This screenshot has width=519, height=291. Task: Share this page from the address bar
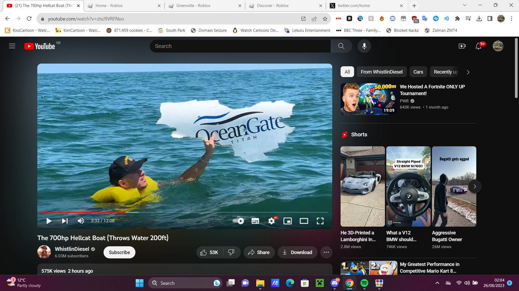(314, 19)
